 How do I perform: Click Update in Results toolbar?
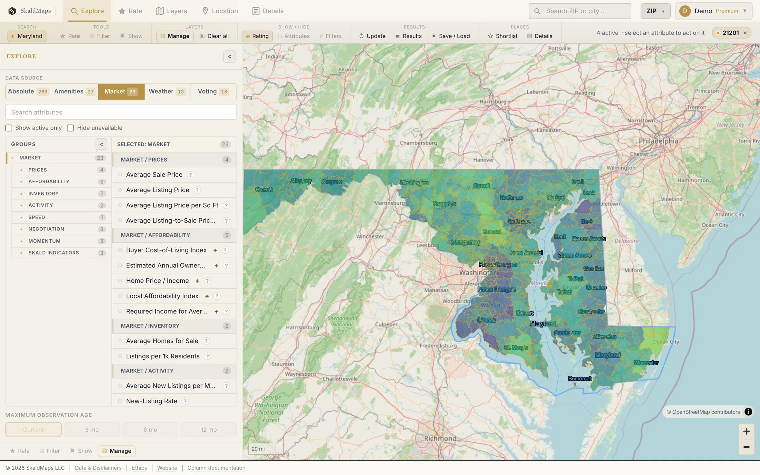(372, 36)
